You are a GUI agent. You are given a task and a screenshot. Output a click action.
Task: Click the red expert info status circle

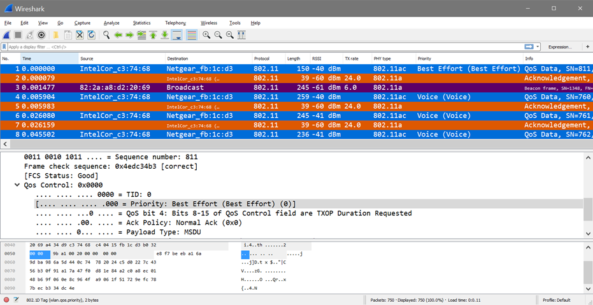point(6,300)
